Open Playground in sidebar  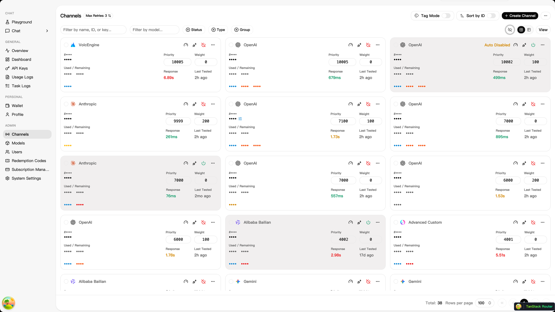pos(27,22)
